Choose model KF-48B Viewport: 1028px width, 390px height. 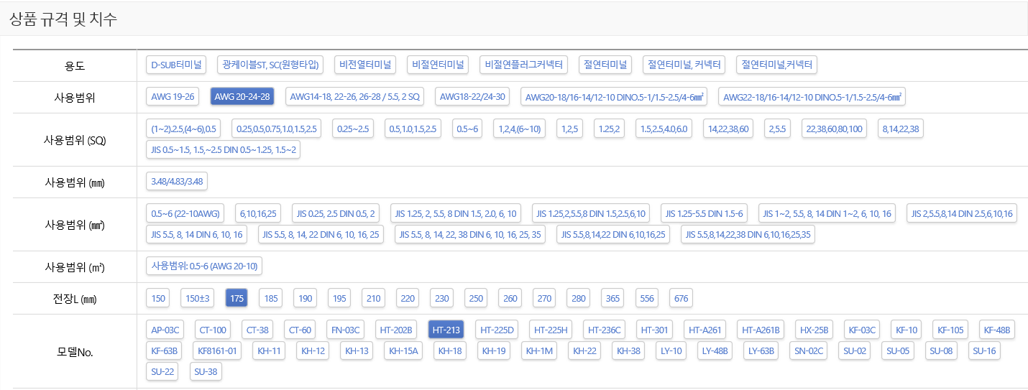click(x=997, y=330)
